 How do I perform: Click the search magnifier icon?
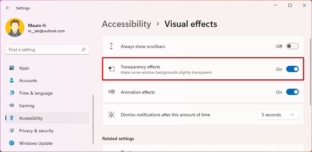(84, 50)
